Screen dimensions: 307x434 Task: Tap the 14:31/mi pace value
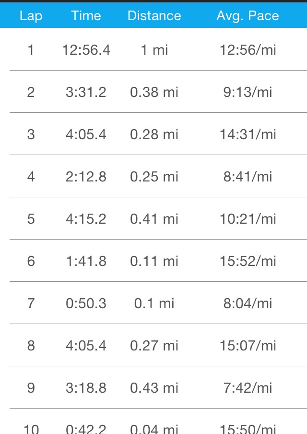248,134
